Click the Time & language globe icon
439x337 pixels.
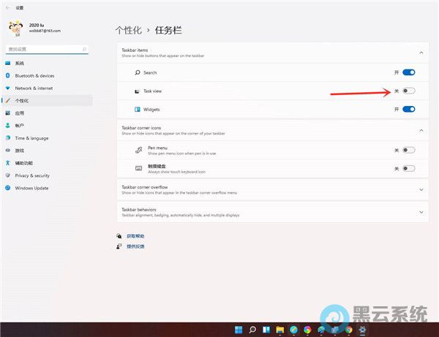(8, 137)
